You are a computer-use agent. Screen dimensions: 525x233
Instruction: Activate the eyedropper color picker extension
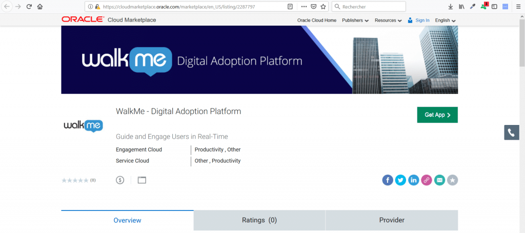pyautogui.click(x=473, y=6)
